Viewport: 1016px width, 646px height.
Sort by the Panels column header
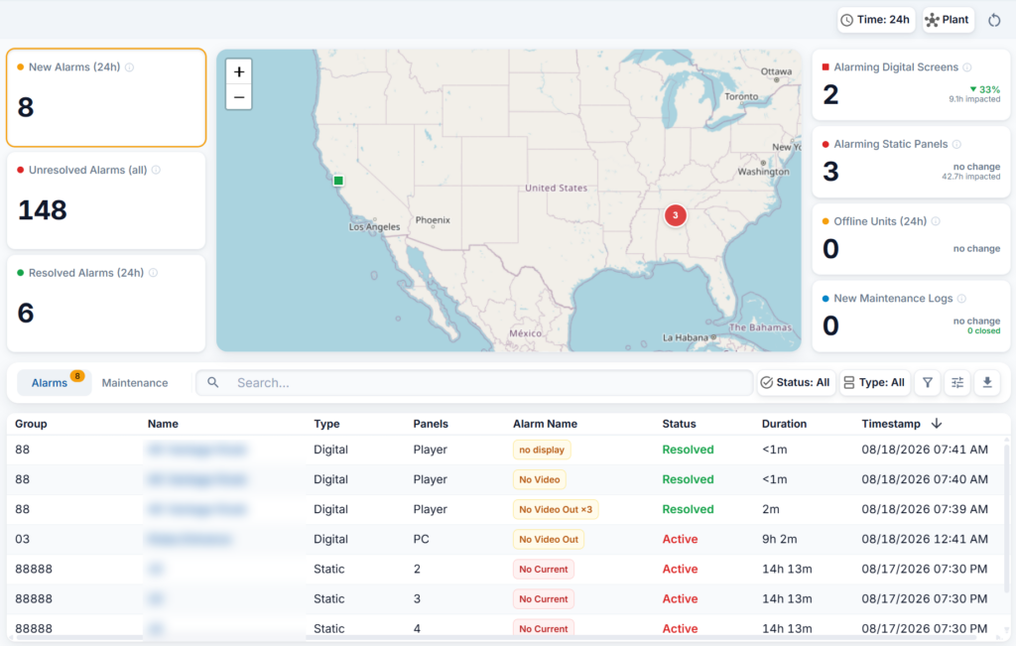click(431, 424)
